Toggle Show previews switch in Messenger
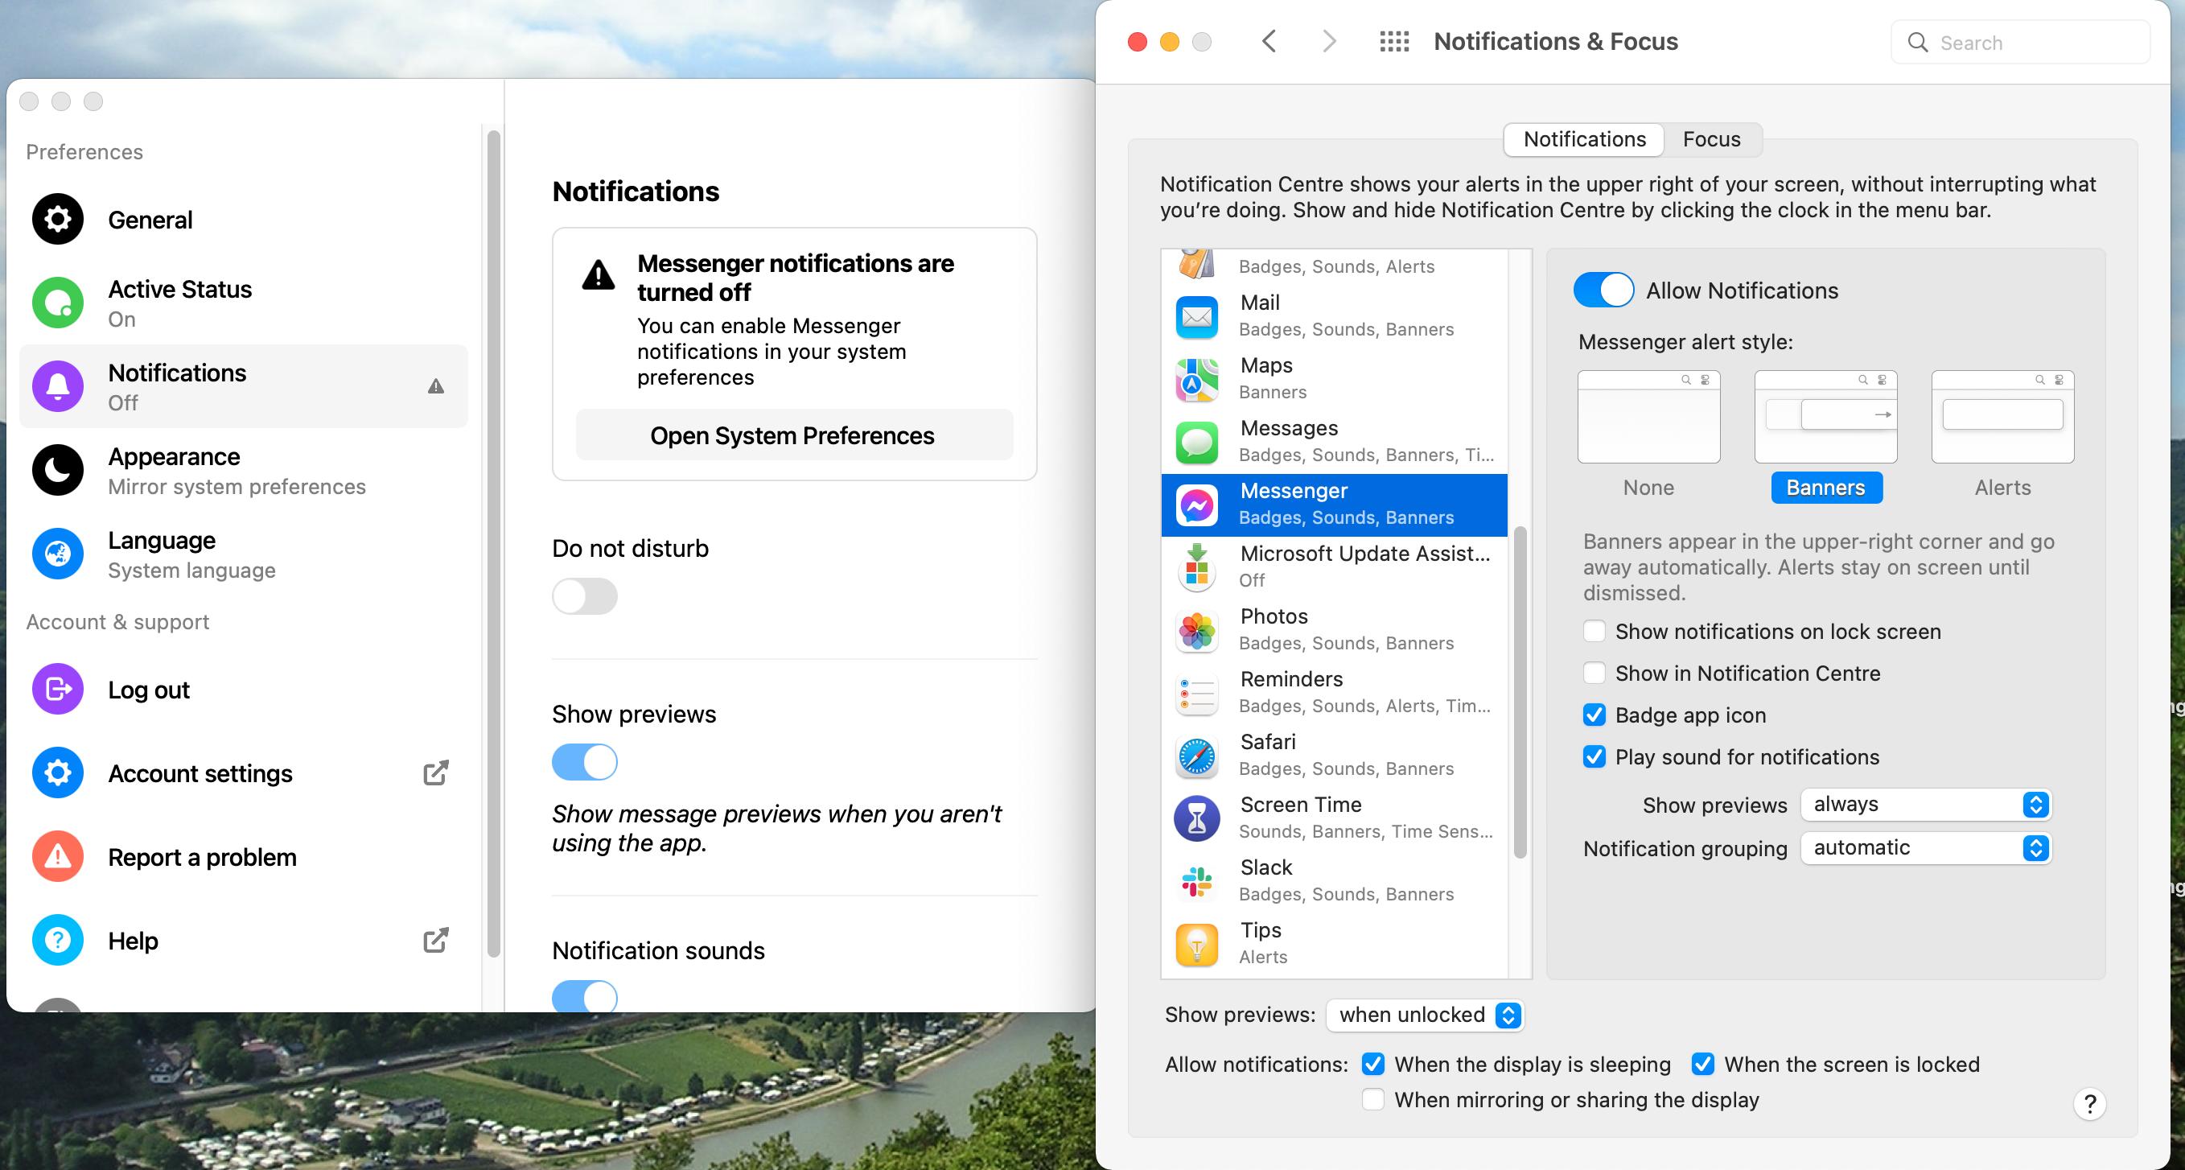 point(584,762)
